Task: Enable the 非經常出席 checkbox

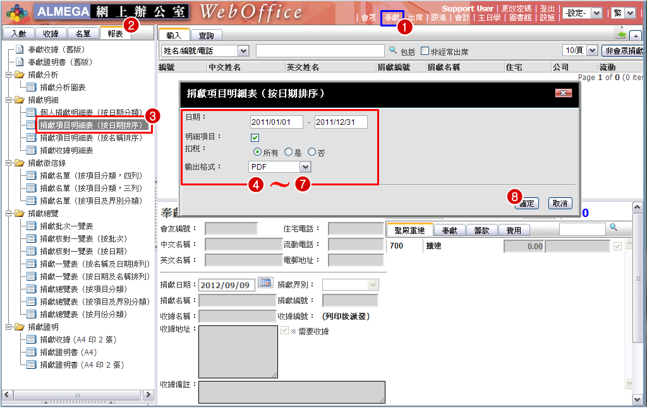Action: coord(425,50)
